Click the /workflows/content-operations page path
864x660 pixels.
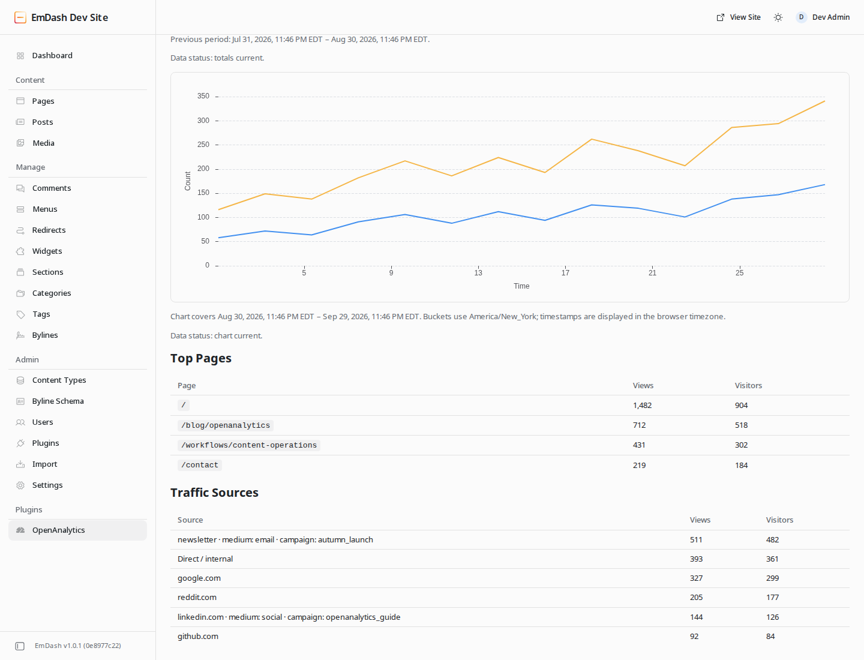[x=249, y=445]
